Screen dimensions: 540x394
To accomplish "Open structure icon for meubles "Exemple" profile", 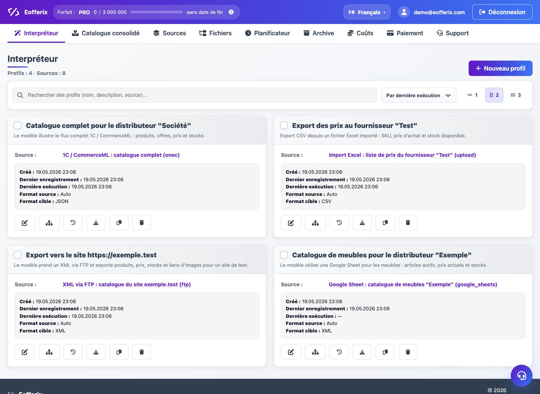I will tap(315, 352).
